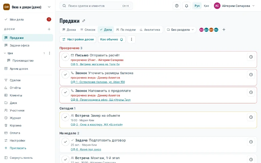Open the Производство board under Цех
The height and width of the screenshot is (163, 261).
coord(29,61)
